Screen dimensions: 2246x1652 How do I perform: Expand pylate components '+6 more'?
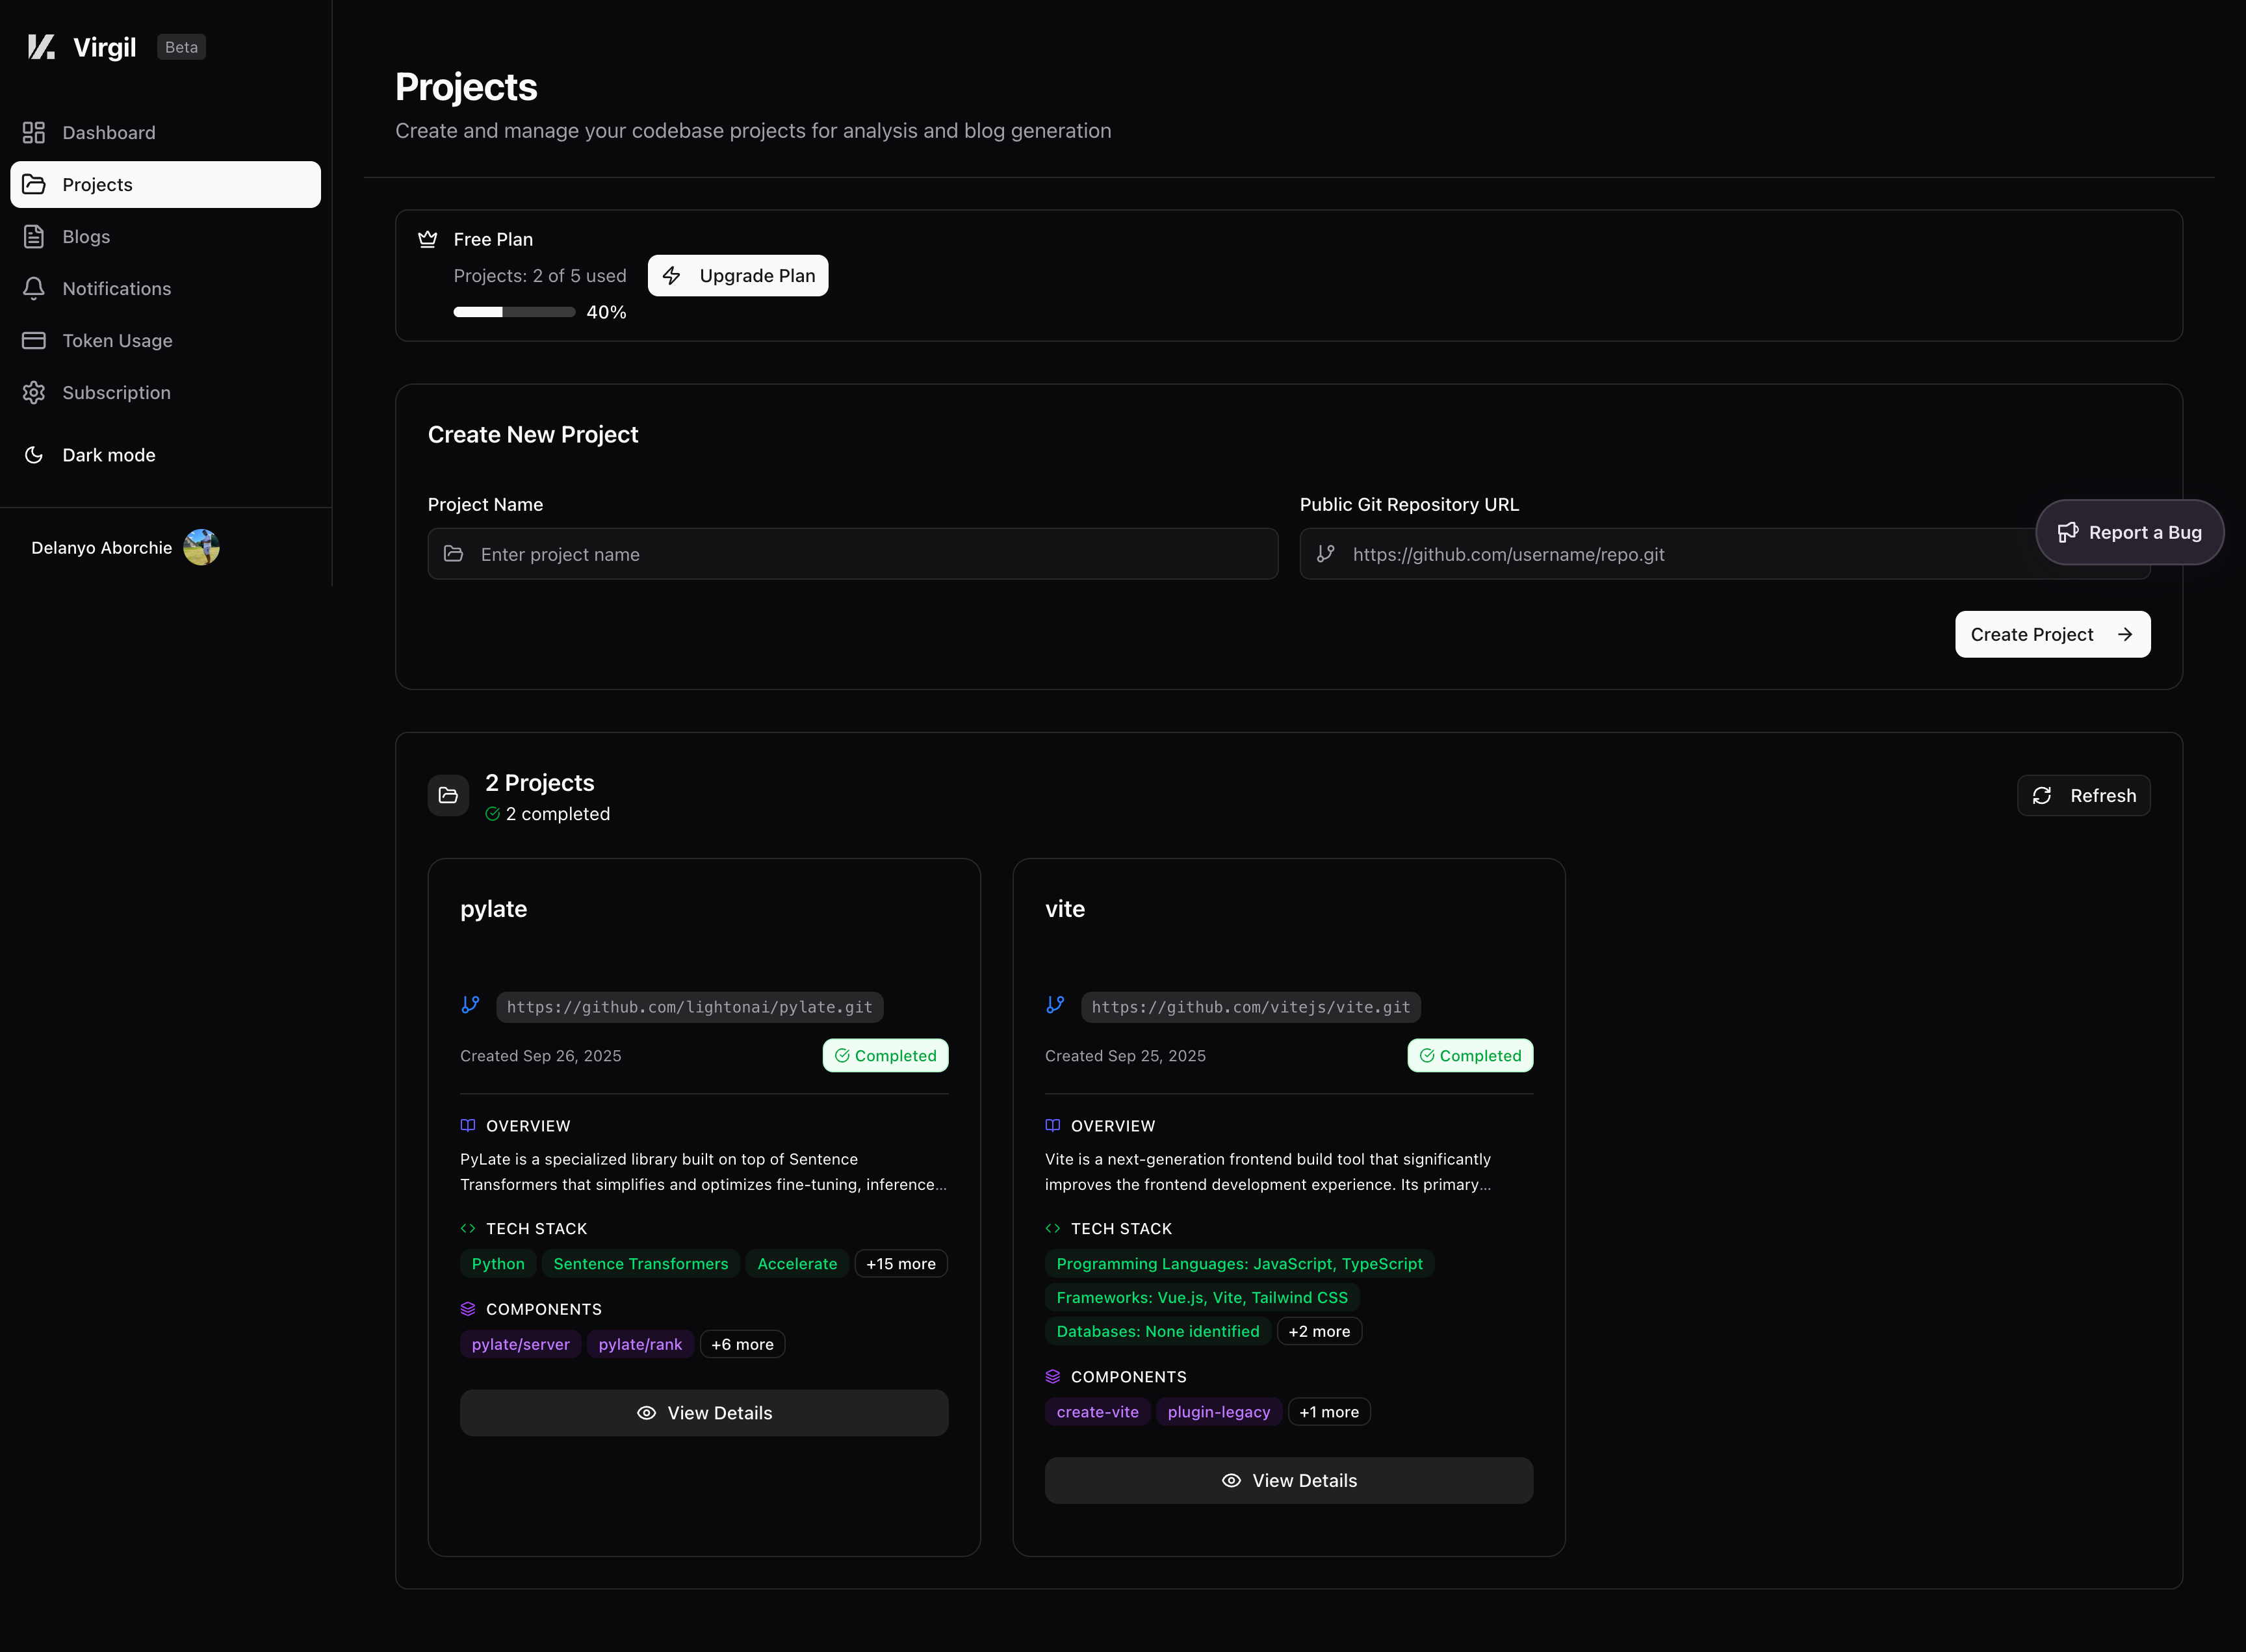tap(742, 1344)
